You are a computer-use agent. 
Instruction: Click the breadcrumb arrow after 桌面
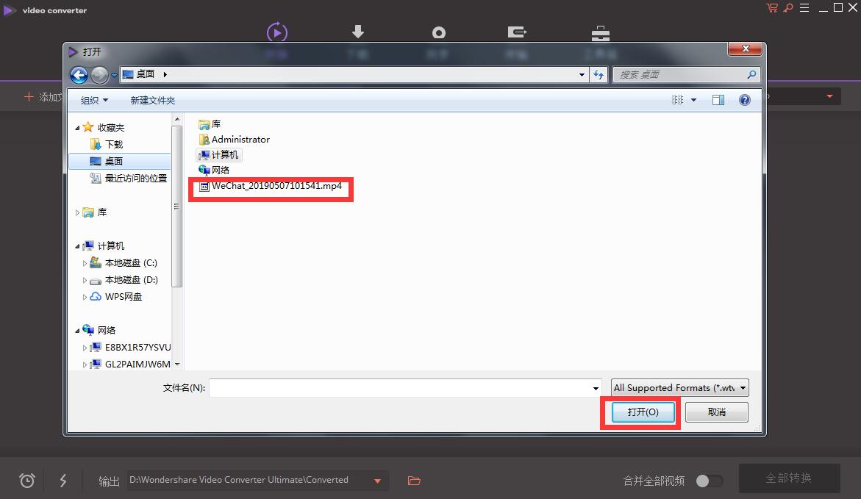[165, 75]
